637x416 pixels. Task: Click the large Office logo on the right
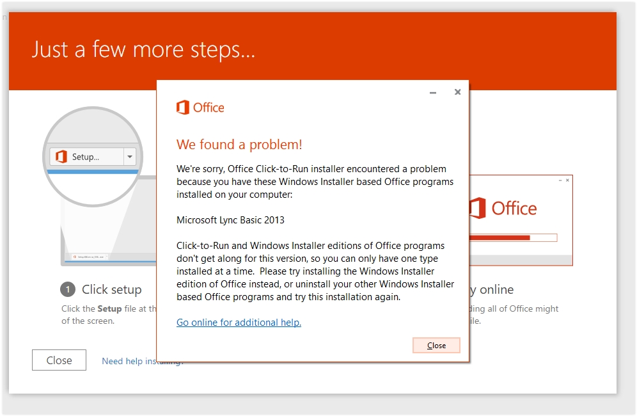(503, 208)
